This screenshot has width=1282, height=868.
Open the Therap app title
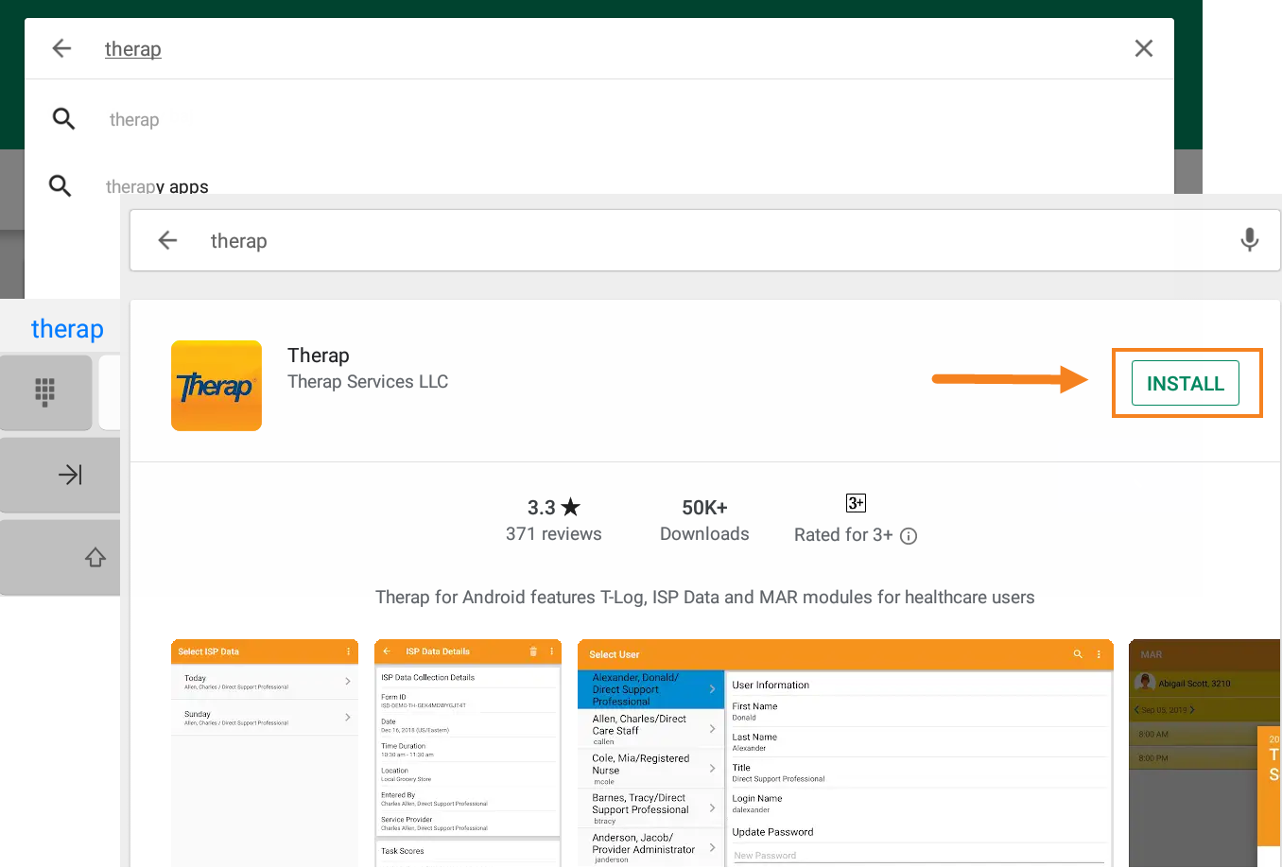tap(319, 356)
